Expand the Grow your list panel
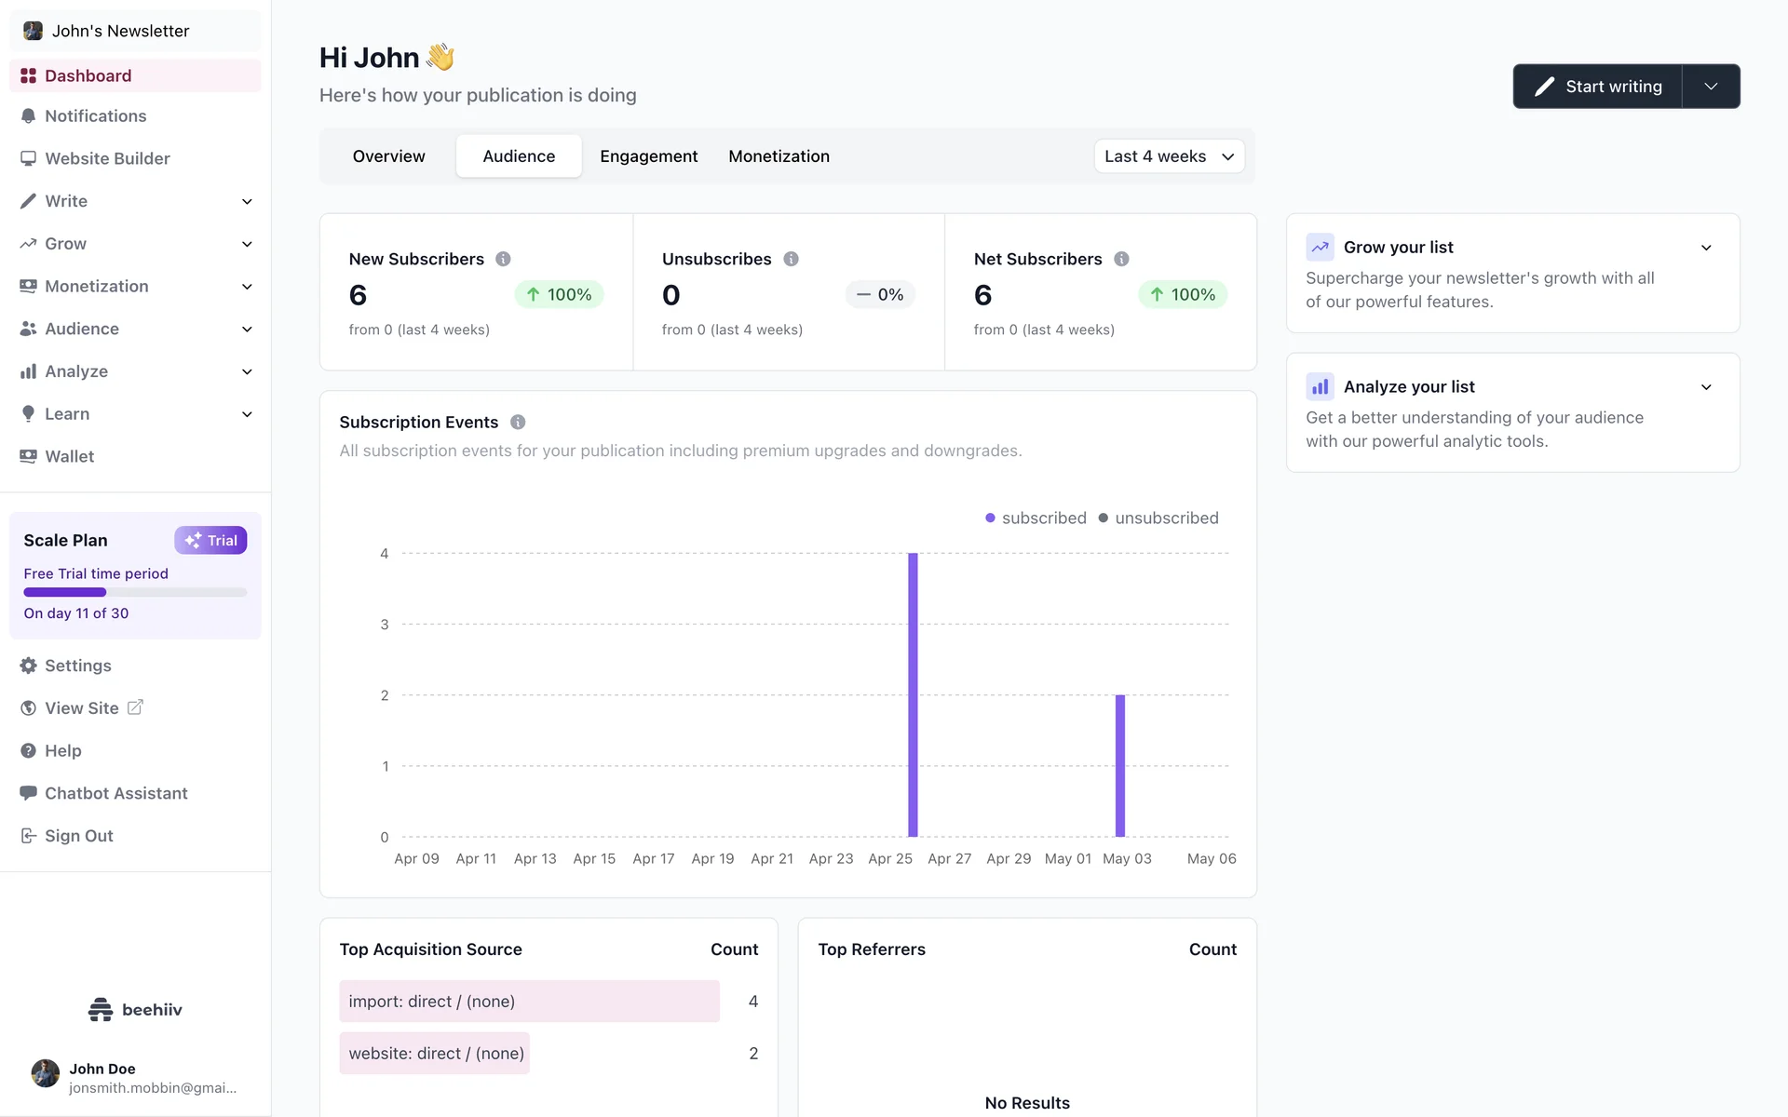 point(1705,249)
